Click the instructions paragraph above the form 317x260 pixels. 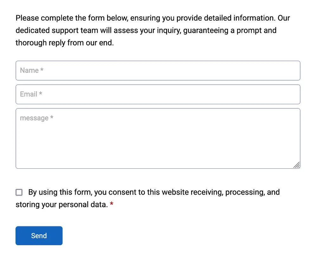click(152, 30)
